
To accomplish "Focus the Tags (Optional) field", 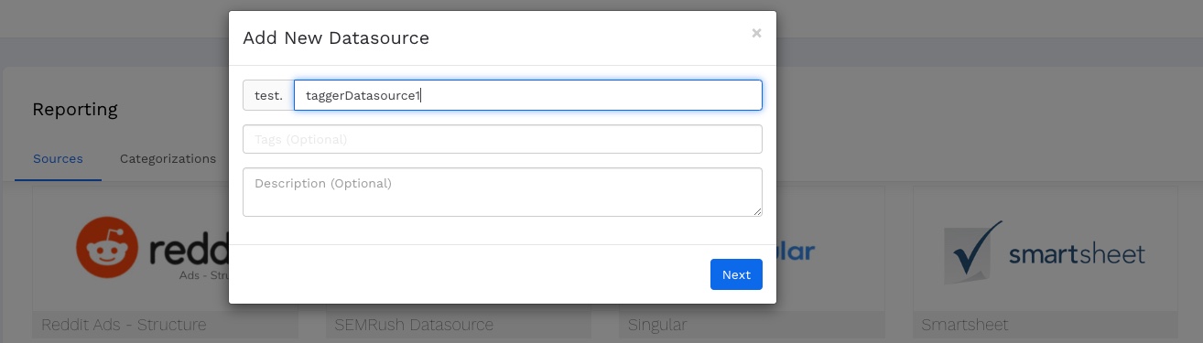I will point(502,139).
